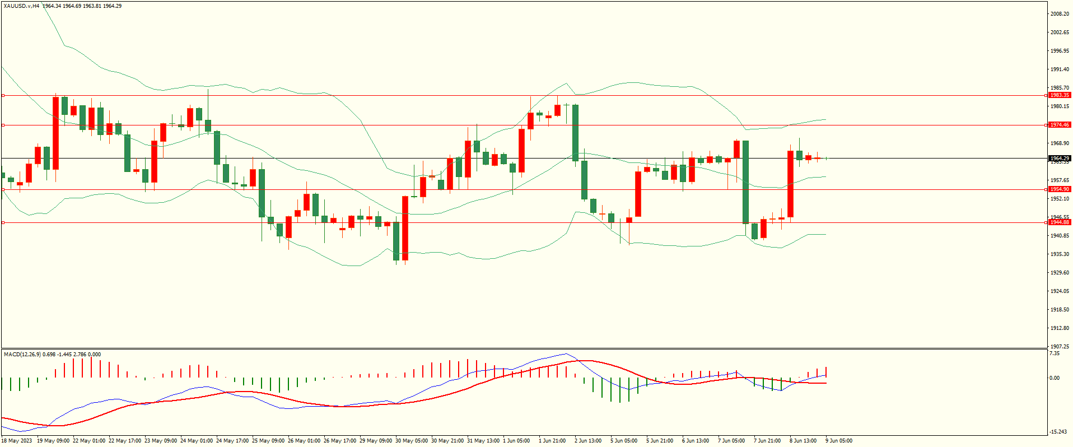Select the red 1954.90 price tag
Image resolution: width=1073 pixels, height=447 pixels.
1059,189
